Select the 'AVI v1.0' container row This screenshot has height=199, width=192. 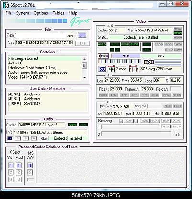45,63
